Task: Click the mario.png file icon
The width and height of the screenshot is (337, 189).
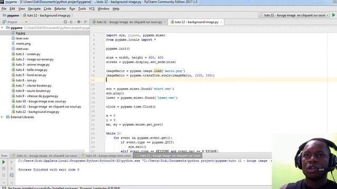Action: 13,44
